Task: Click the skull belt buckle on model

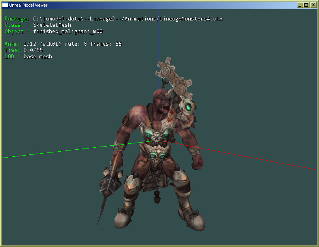Action: coord(157,156)
